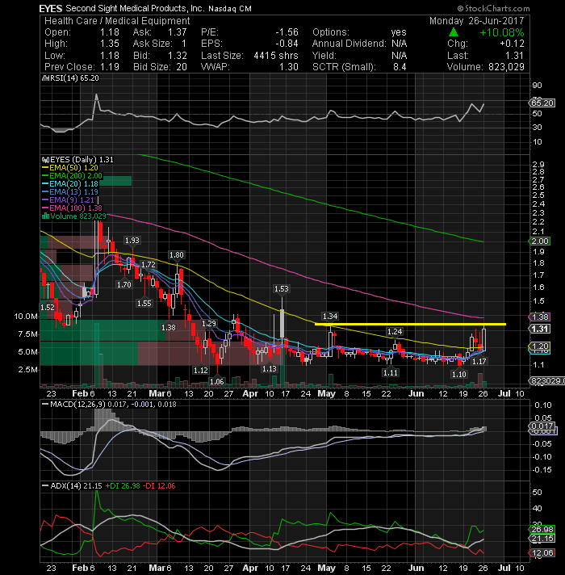Click the Options value yes
The height and width of the screenshot is (575, 565).
pos(399,32)
